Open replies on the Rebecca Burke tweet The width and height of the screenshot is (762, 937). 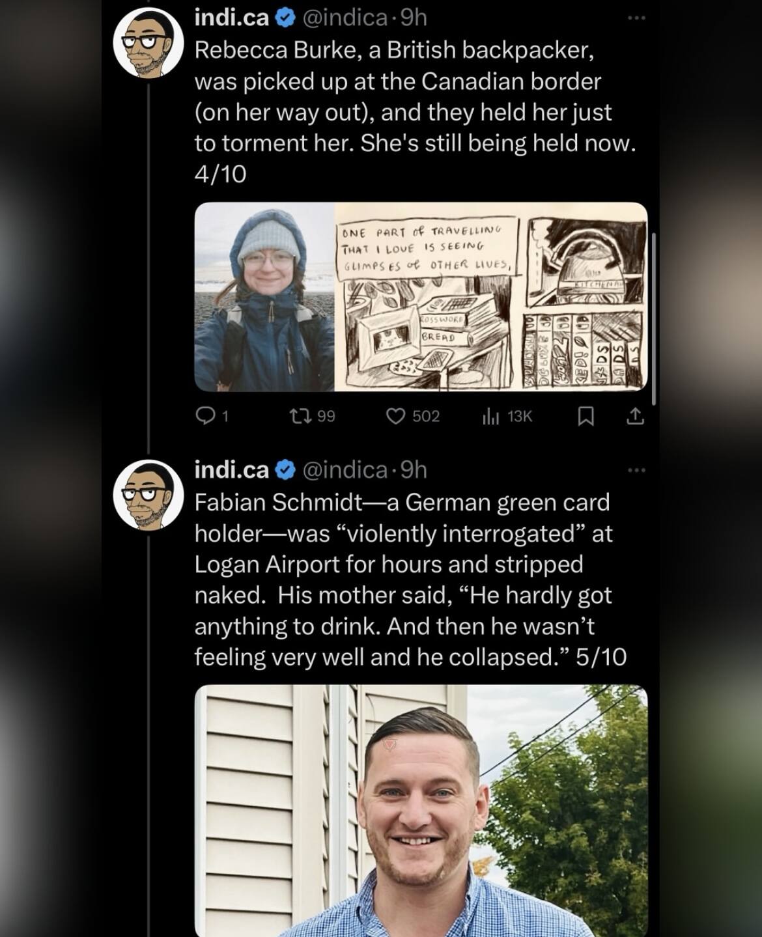click(212, 416)
